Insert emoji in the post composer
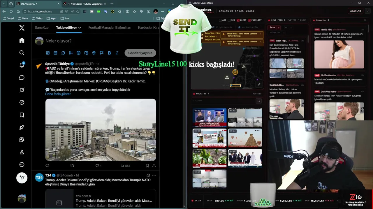This screenshot has height=209, width=373. pos(78,53)
